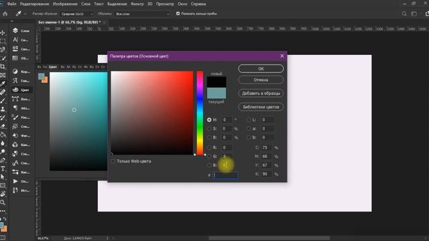Open the Окно menu
Image resolution: width=429 pixels, height=241 pixels.
tap(182, 4)
